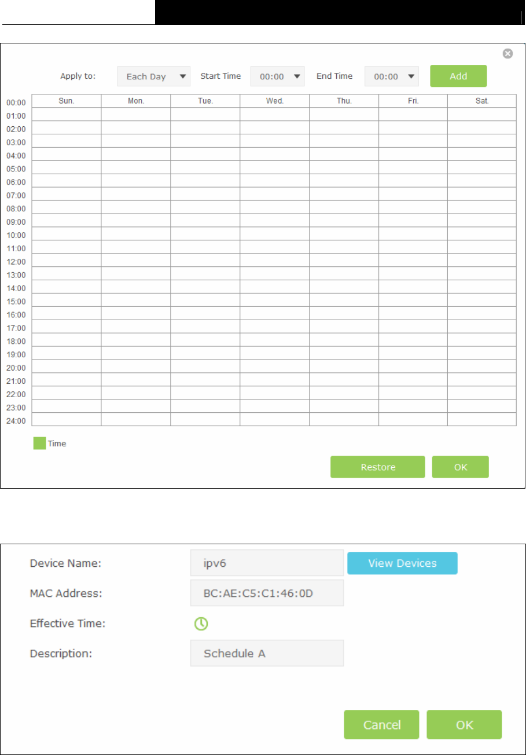The image size is (526, 755).
Task: Click the MAC Address input field
Action: [x=267, y=593]
